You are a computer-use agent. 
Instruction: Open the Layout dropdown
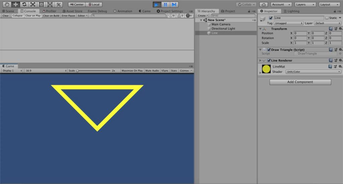coord(329,4)
